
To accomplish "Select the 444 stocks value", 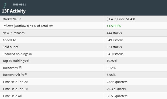I will (114, 33).
